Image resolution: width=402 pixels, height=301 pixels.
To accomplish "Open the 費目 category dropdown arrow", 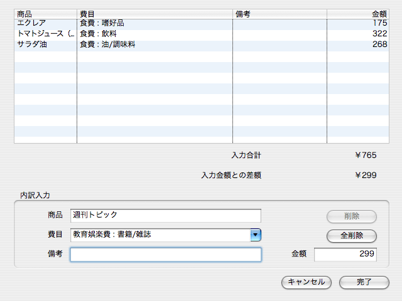I will 256,235.
